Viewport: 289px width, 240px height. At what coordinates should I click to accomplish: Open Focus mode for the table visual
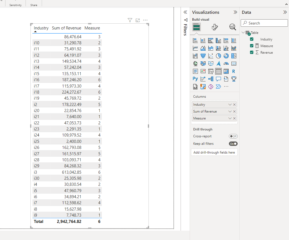138,20
